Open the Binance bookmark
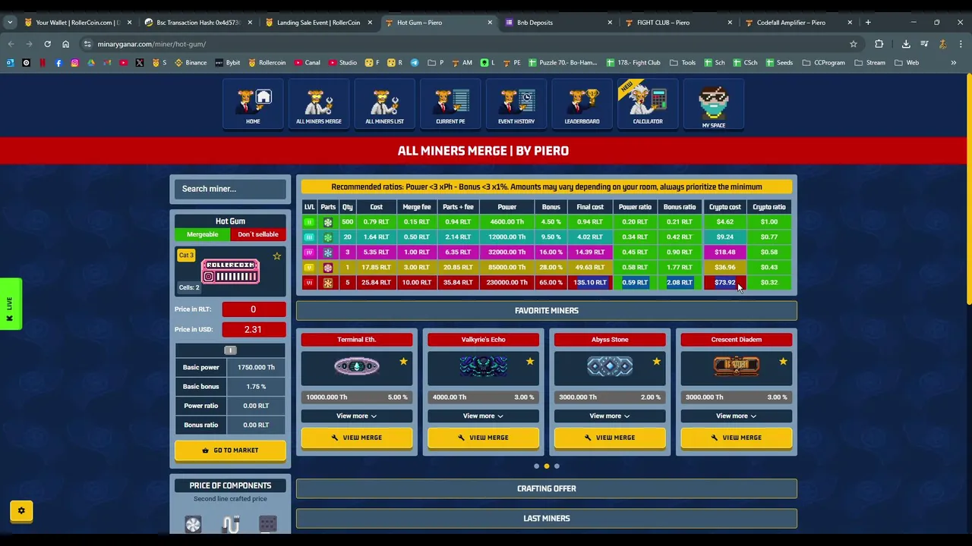Image resolution: width=972 pixels, height=546 pixels. tap(191, 63)
